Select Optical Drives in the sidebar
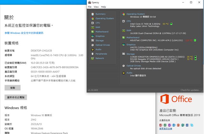 pos(103,45)
